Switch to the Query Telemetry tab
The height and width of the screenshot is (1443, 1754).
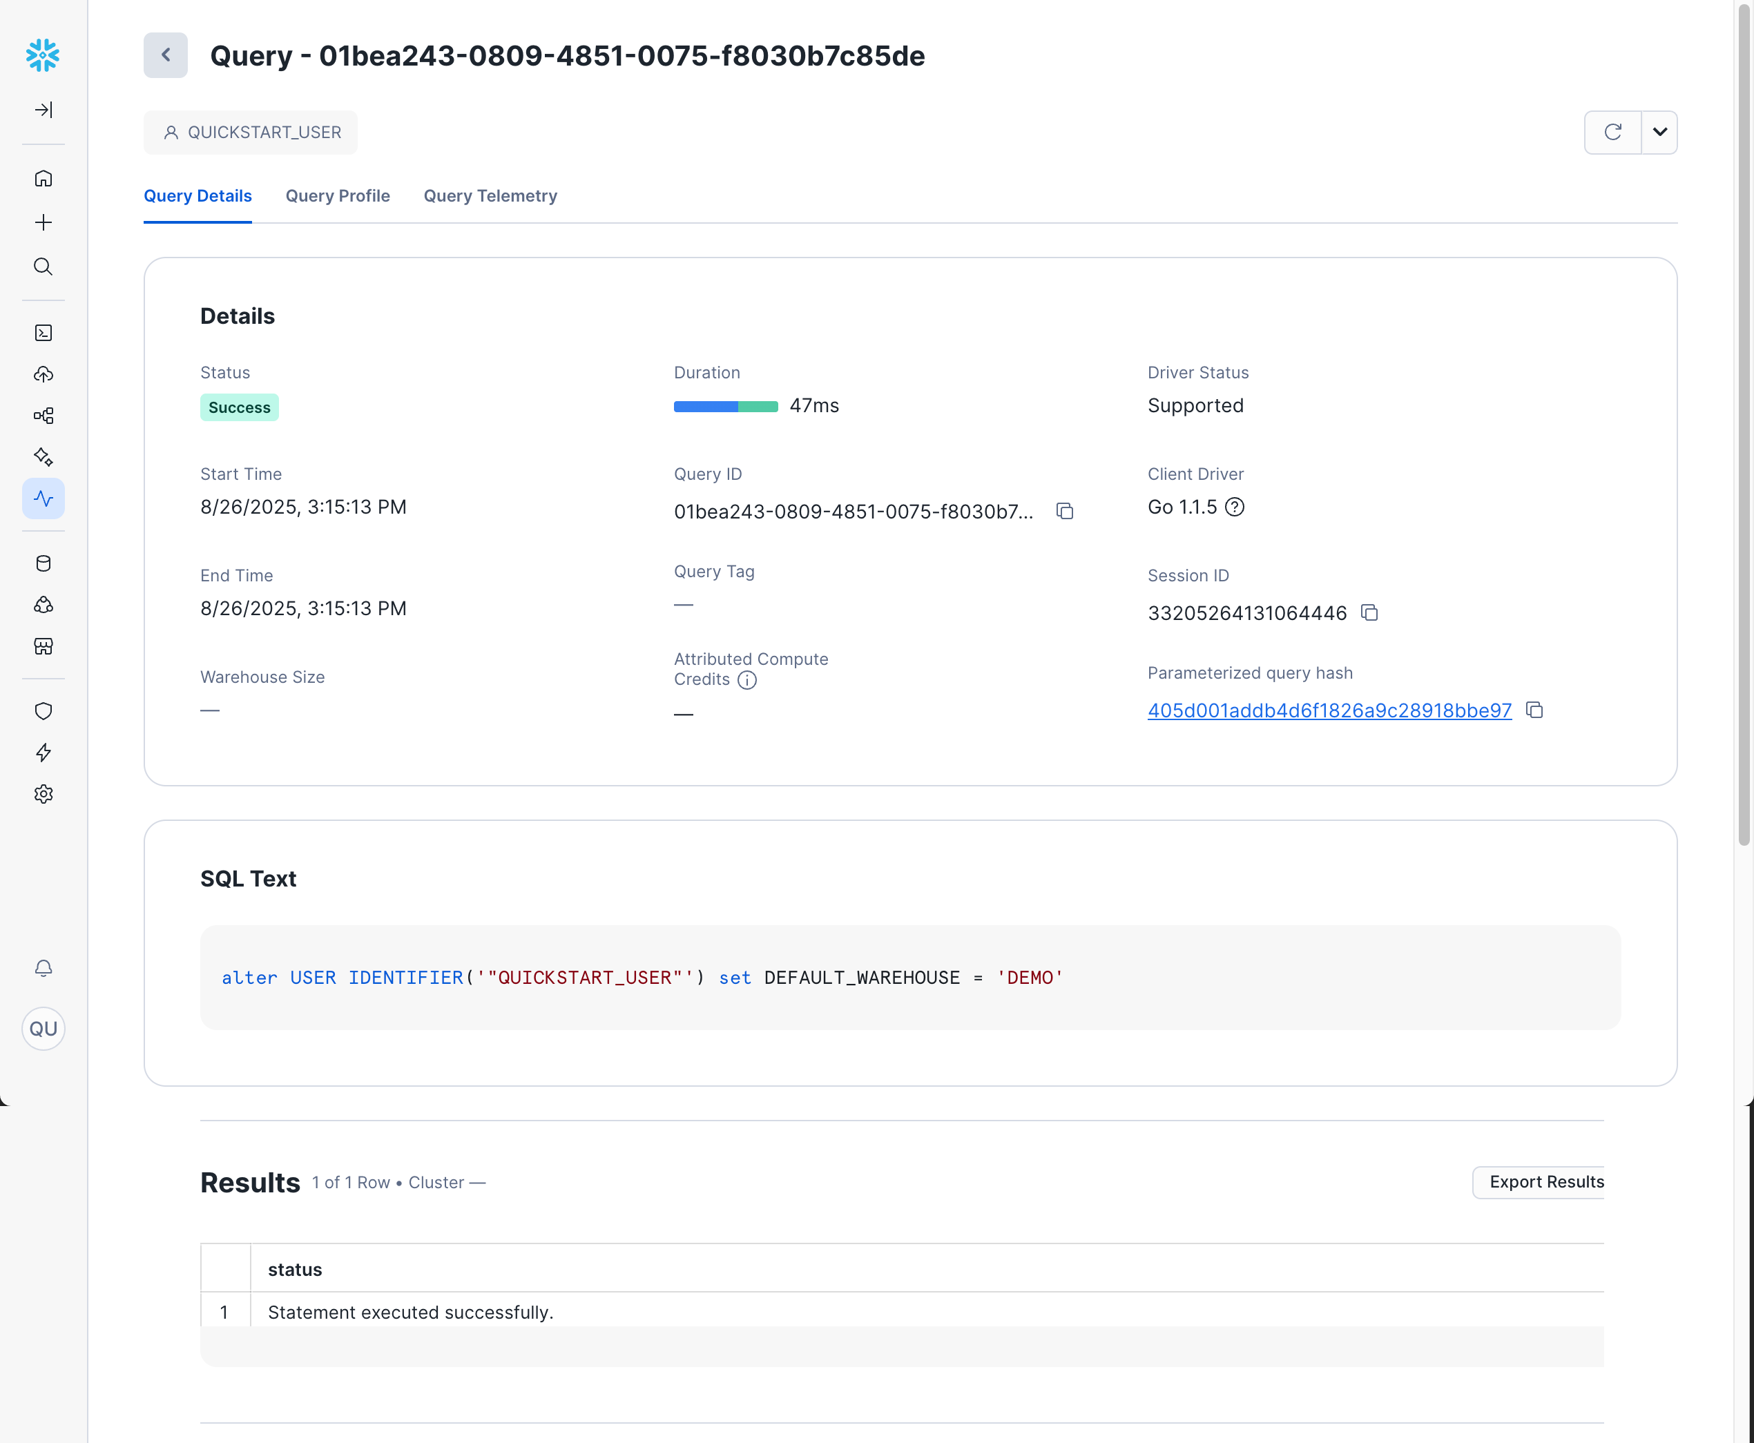tap(490, 196)
